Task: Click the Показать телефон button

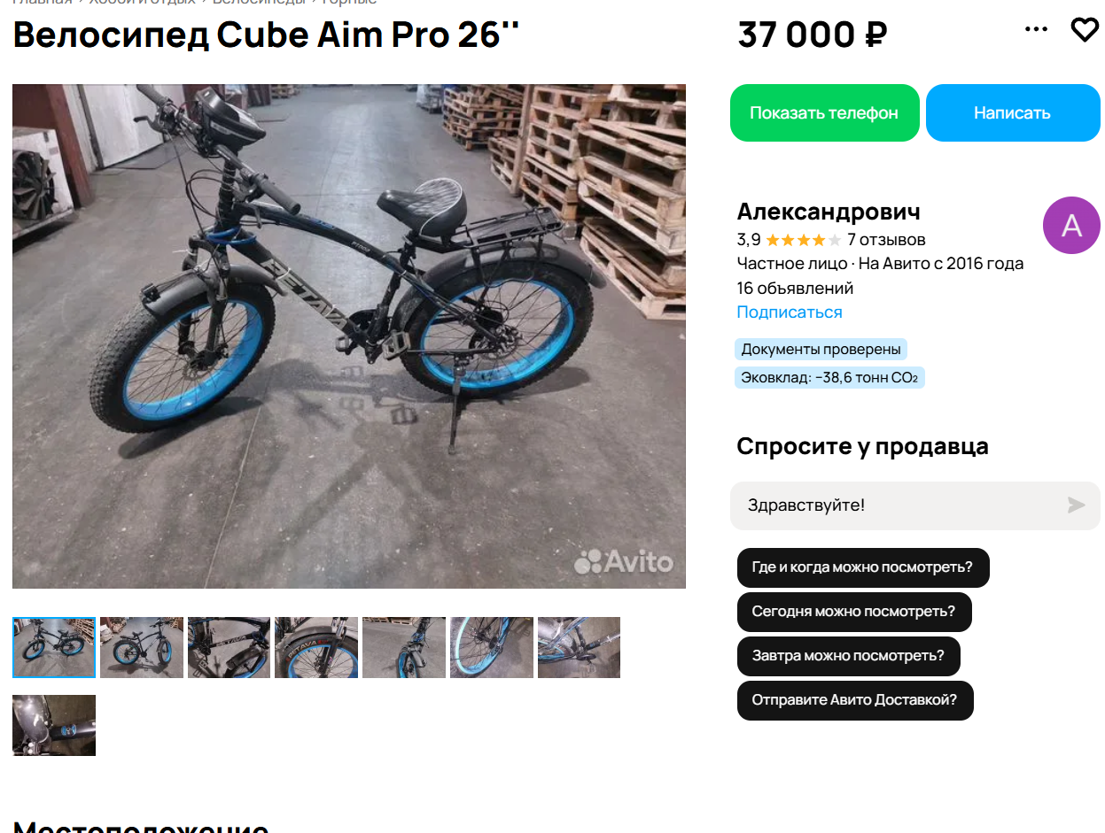Action: (824, 112)
